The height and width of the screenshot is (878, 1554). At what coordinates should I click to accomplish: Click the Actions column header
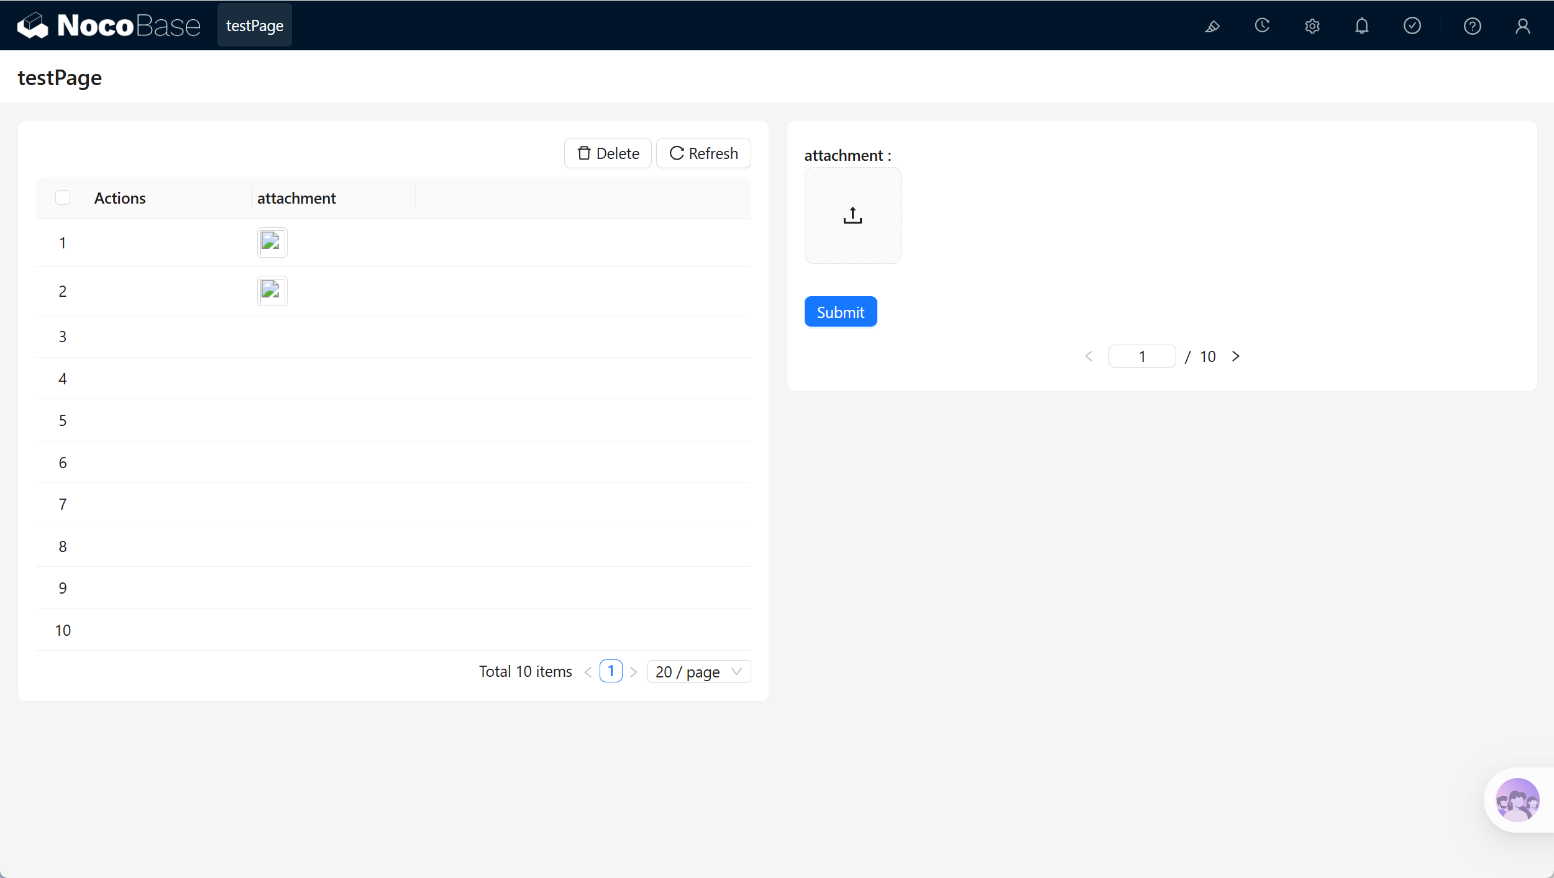coord(120,198)
